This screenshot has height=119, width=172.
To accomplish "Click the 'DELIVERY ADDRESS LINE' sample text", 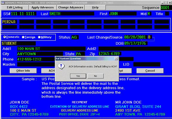I will point(80,110).
